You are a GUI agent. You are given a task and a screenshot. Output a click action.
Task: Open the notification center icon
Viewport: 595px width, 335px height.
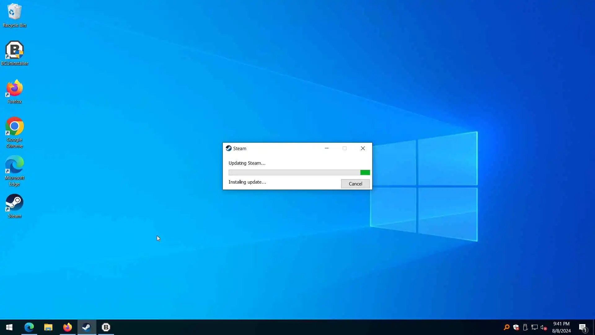tap(583, 327)
